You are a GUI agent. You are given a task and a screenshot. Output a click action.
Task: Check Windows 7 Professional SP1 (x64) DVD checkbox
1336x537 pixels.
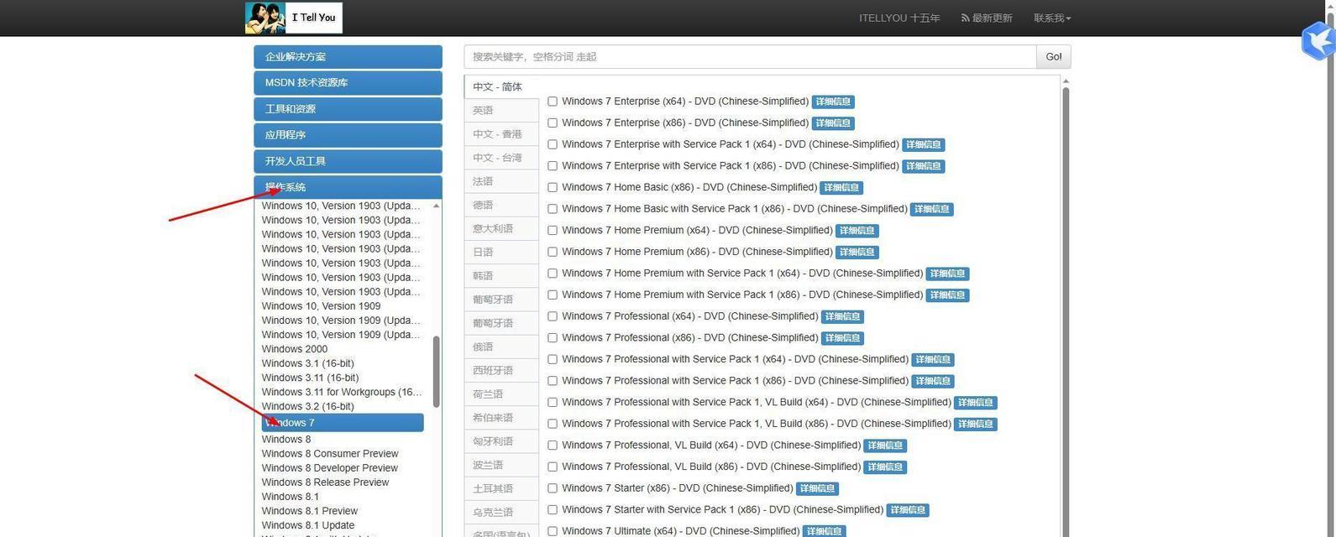(x=553, y=359)
